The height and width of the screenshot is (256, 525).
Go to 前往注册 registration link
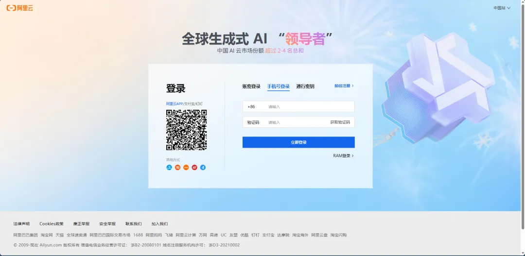pyautogui.click(x=344, y=85)
